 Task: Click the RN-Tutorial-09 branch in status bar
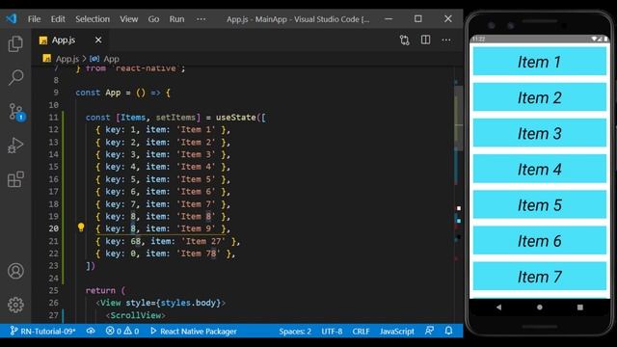pos(42,331)
